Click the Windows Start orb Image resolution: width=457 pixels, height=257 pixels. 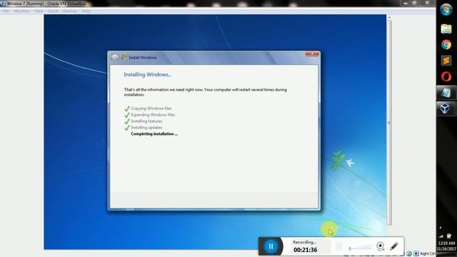tap(446, 9)
